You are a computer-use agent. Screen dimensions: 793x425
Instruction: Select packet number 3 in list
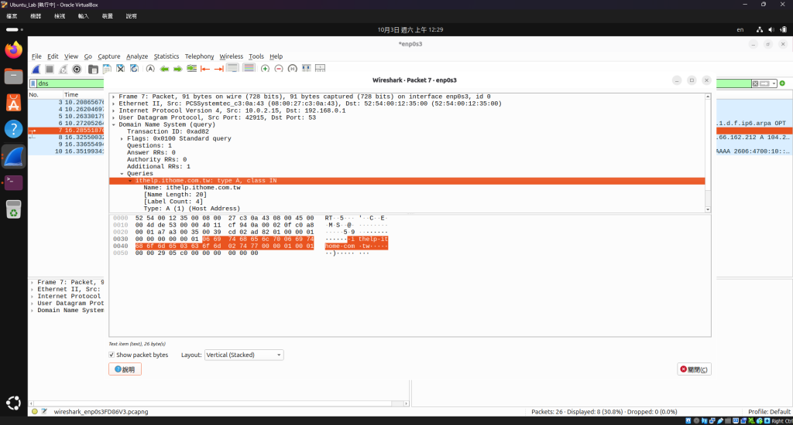(67, 102)
